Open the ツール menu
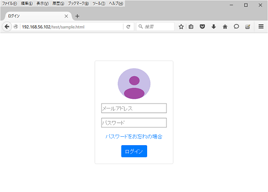This screenshot has height=192, width=268. pyautogui.click(x=99, y=3)
